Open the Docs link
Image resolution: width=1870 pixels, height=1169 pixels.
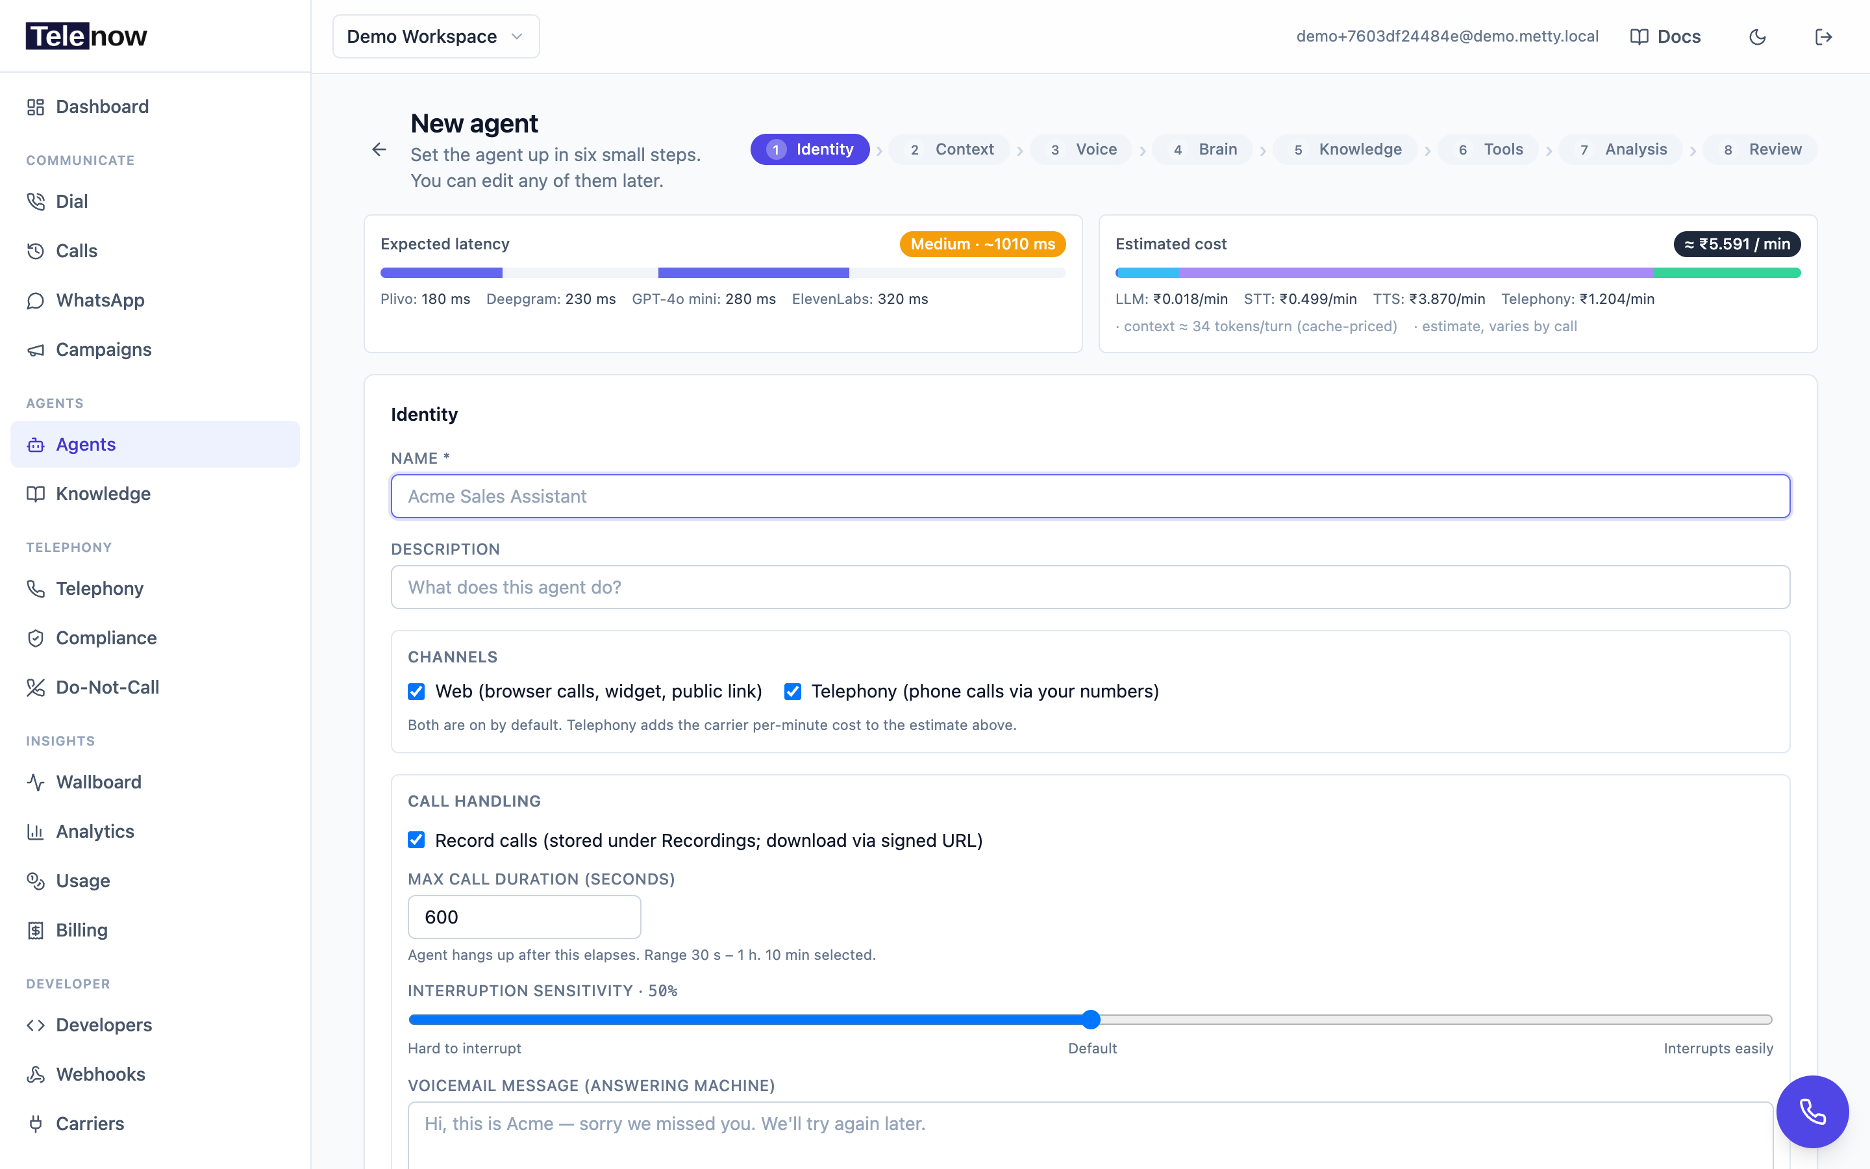1665,37
